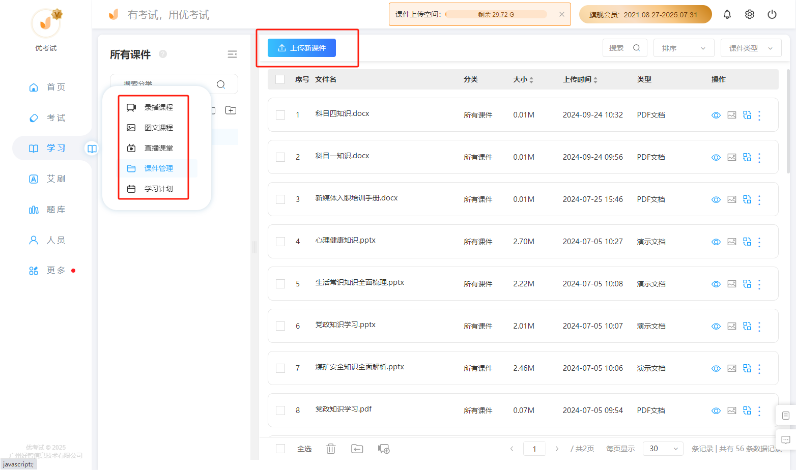Open the per-page 30 dropdown
The height and width of the screenshot is (470, 796).
click(x=663, y=449)
